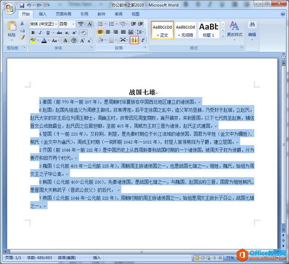Redo the last action
This screenshot has width=289, height=264.
coord(39,5)
